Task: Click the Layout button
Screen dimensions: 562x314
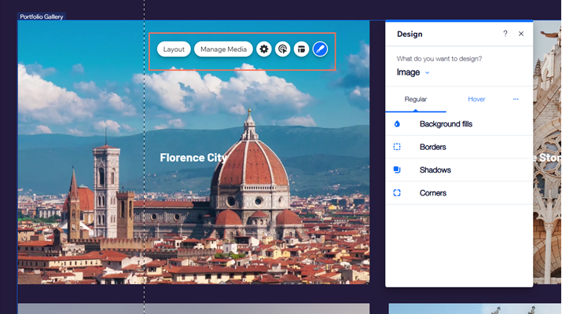Action: pos(174,49)
